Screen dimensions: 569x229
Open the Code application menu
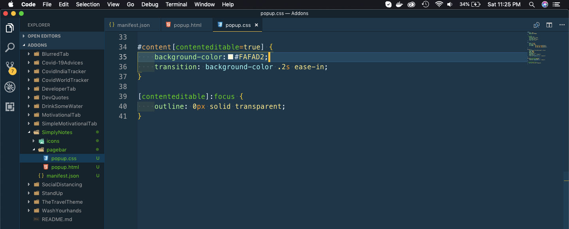tap(28, 4)
